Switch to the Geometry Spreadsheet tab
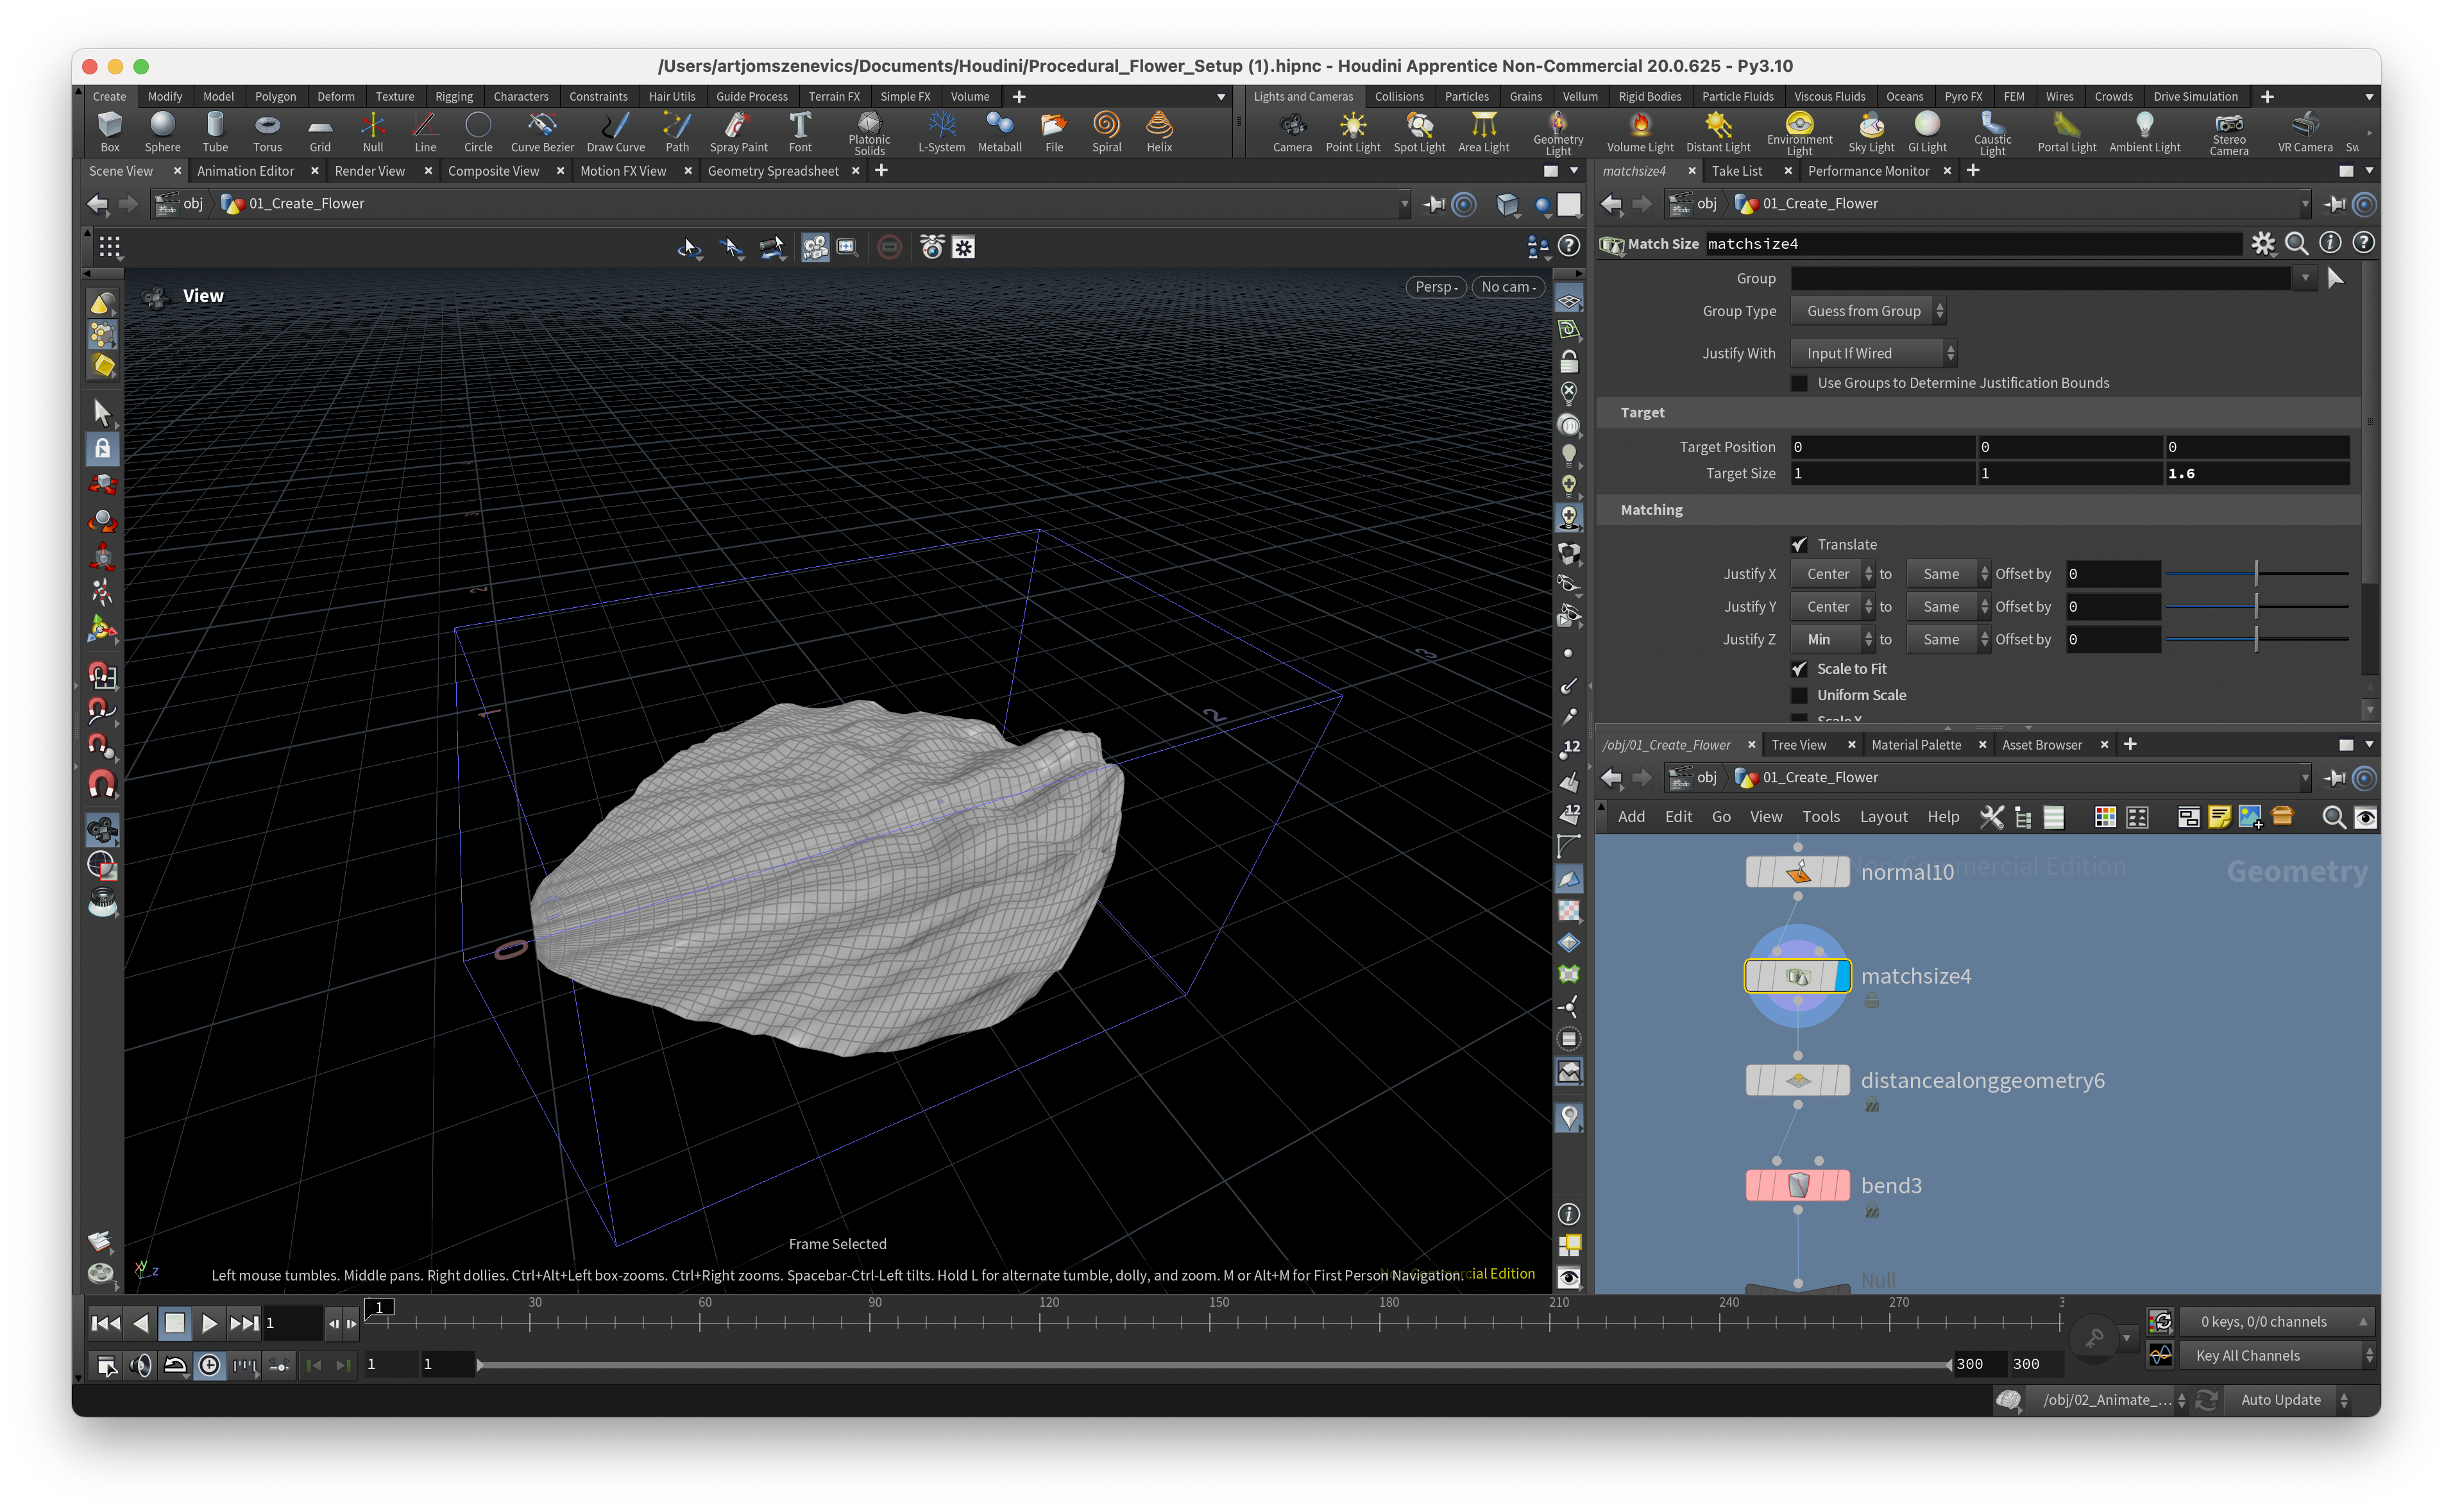The width and height of the screenshot is (2453, 1512). coord(772,171)
